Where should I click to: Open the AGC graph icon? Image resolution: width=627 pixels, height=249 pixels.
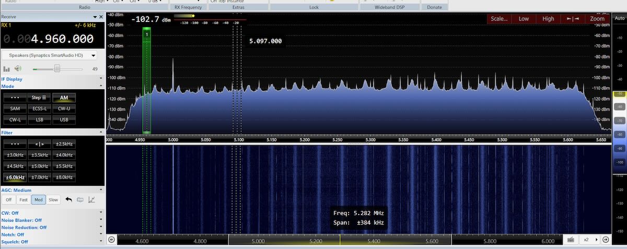[91, 199]
